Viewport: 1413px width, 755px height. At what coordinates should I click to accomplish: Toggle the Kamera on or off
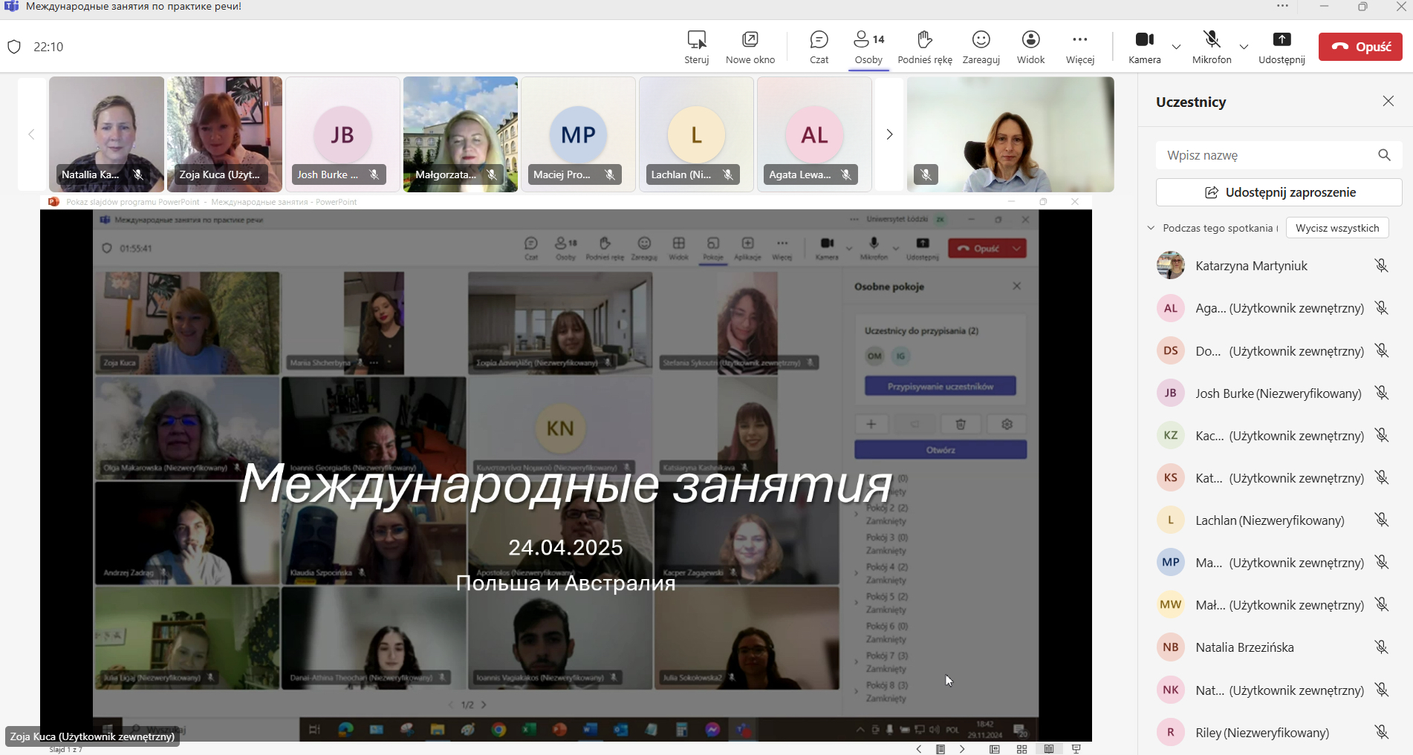click(x=1144, y=47)
